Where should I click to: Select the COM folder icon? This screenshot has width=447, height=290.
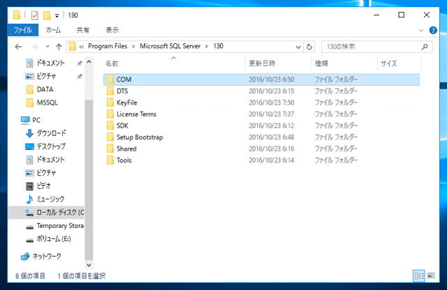[110, 79]
